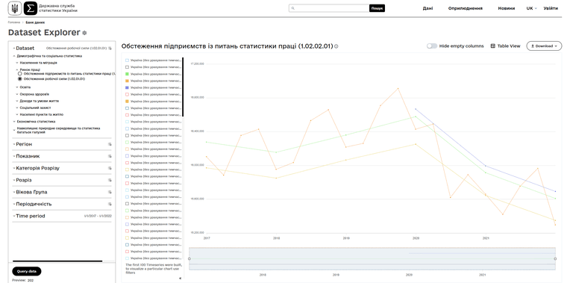Expand Населені пункти та житло node
This screenshot has width=570, height=283.
pyautogui.click(x=17, y=114)
